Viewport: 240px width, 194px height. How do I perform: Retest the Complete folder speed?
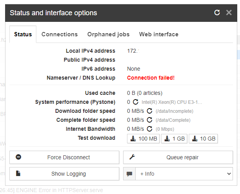point(150,120)
